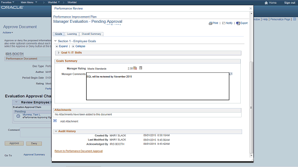Click the Print icon in Performance Review

[210, 23]
